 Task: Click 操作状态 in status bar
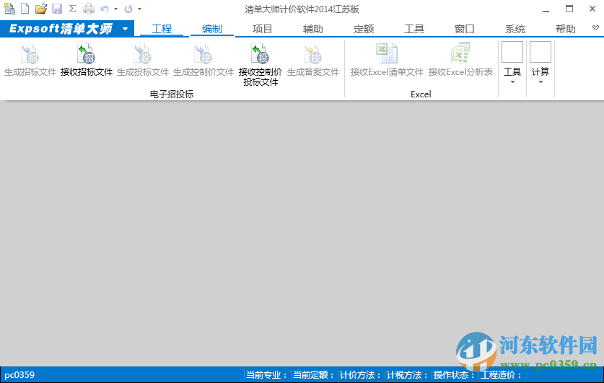454,375
